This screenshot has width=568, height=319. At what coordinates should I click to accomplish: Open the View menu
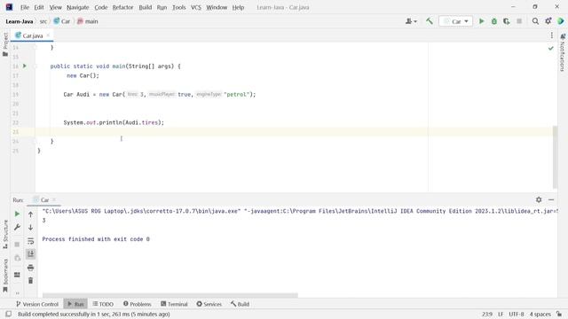[x=55, y=7]
